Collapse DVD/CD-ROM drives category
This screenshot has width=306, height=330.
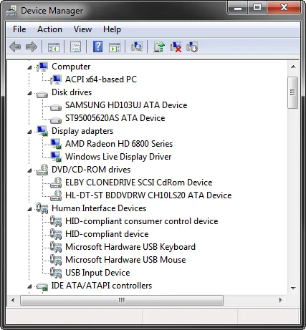pyautogui.click(x=29, y=170)
